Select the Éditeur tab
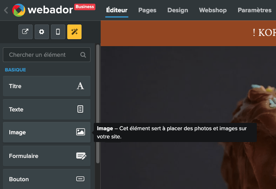 click(x=117, y=10)
